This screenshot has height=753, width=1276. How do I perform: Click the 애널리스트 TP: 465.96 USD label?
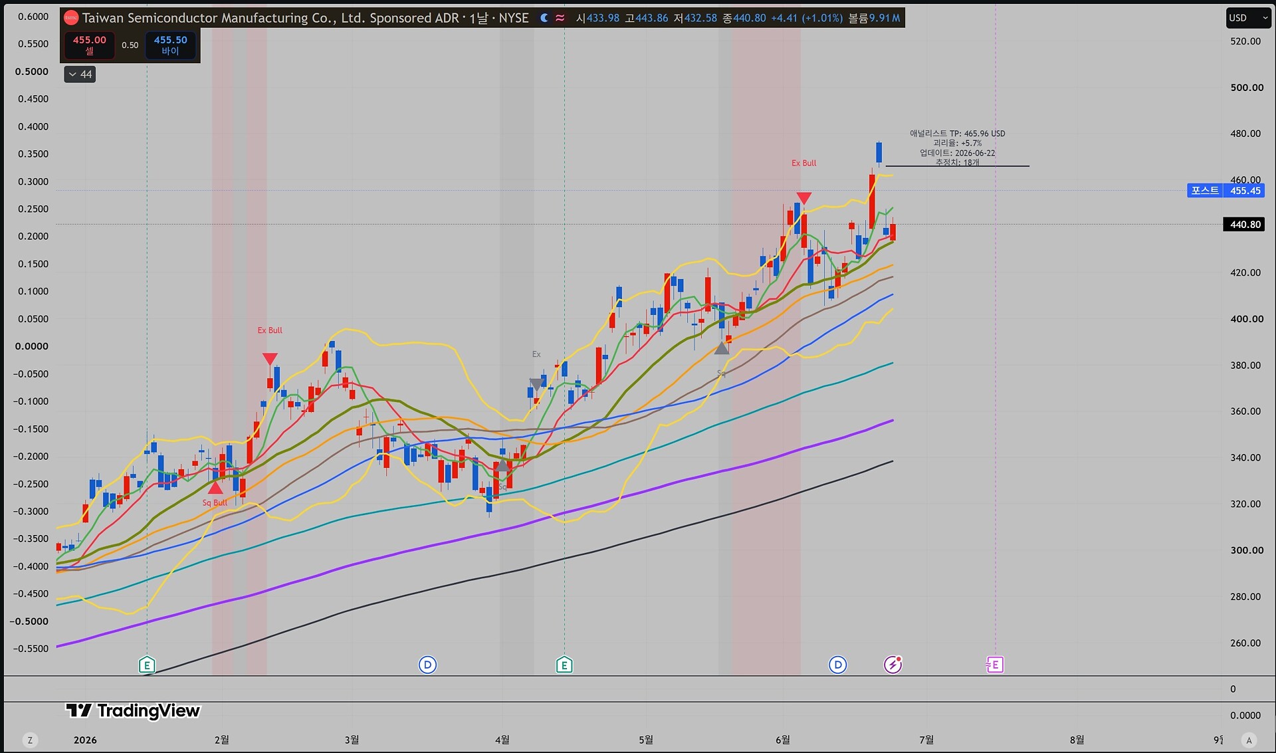pyautogui.click(x=957, y=134)
